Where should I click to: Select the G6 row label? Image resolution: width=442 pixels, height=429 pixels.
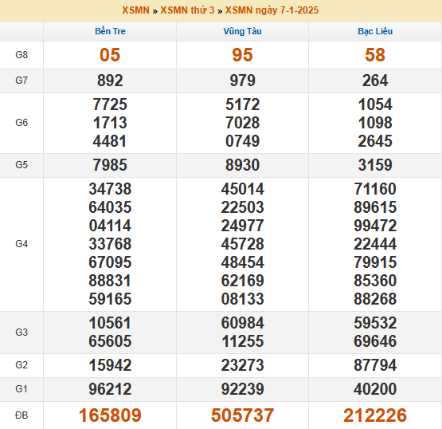click(x=22, y=123)
